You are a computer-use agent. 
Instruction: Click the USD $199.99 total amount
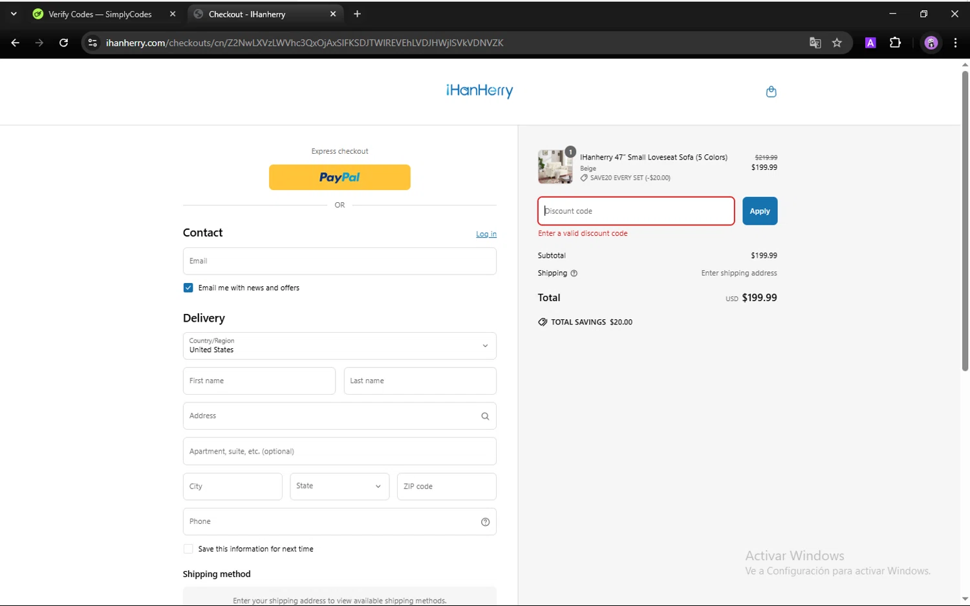pos(751,298)
